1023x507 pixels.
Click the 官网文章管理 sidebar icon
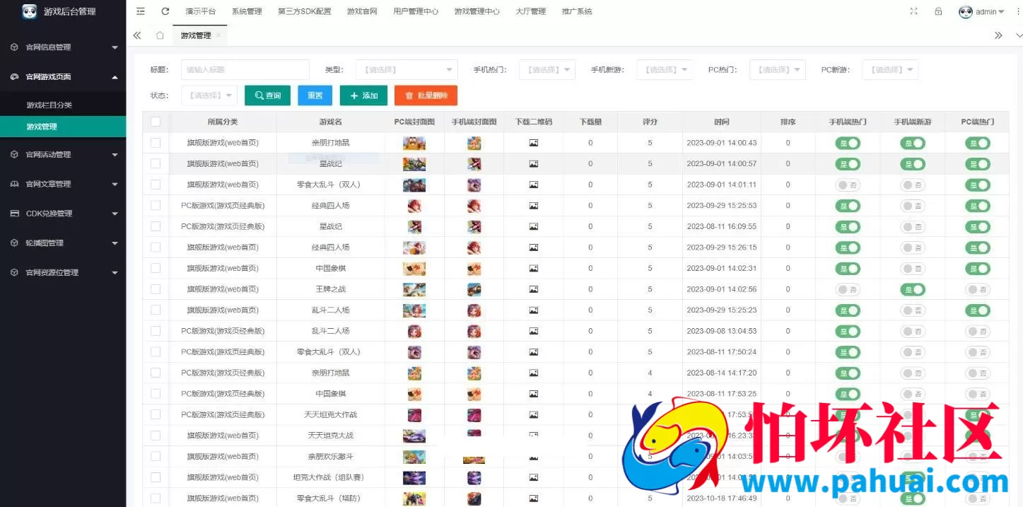14,184
